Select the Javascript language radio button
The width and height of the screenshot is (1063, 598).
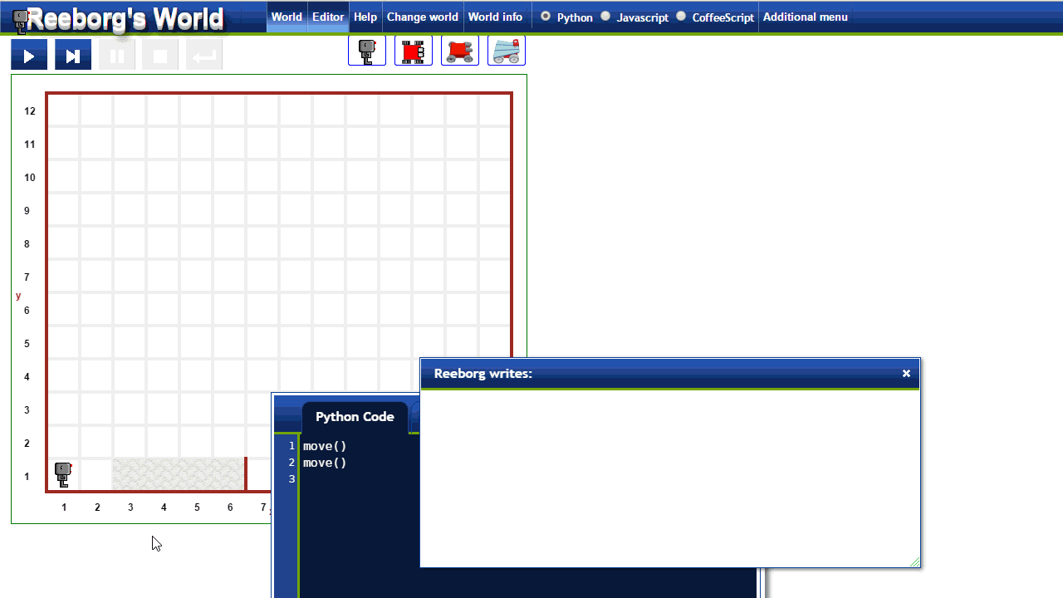click(605, 16)
